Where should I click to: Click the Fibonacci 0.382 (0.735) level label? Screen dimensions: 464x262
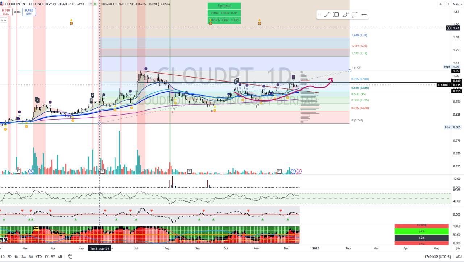[360, 100]
